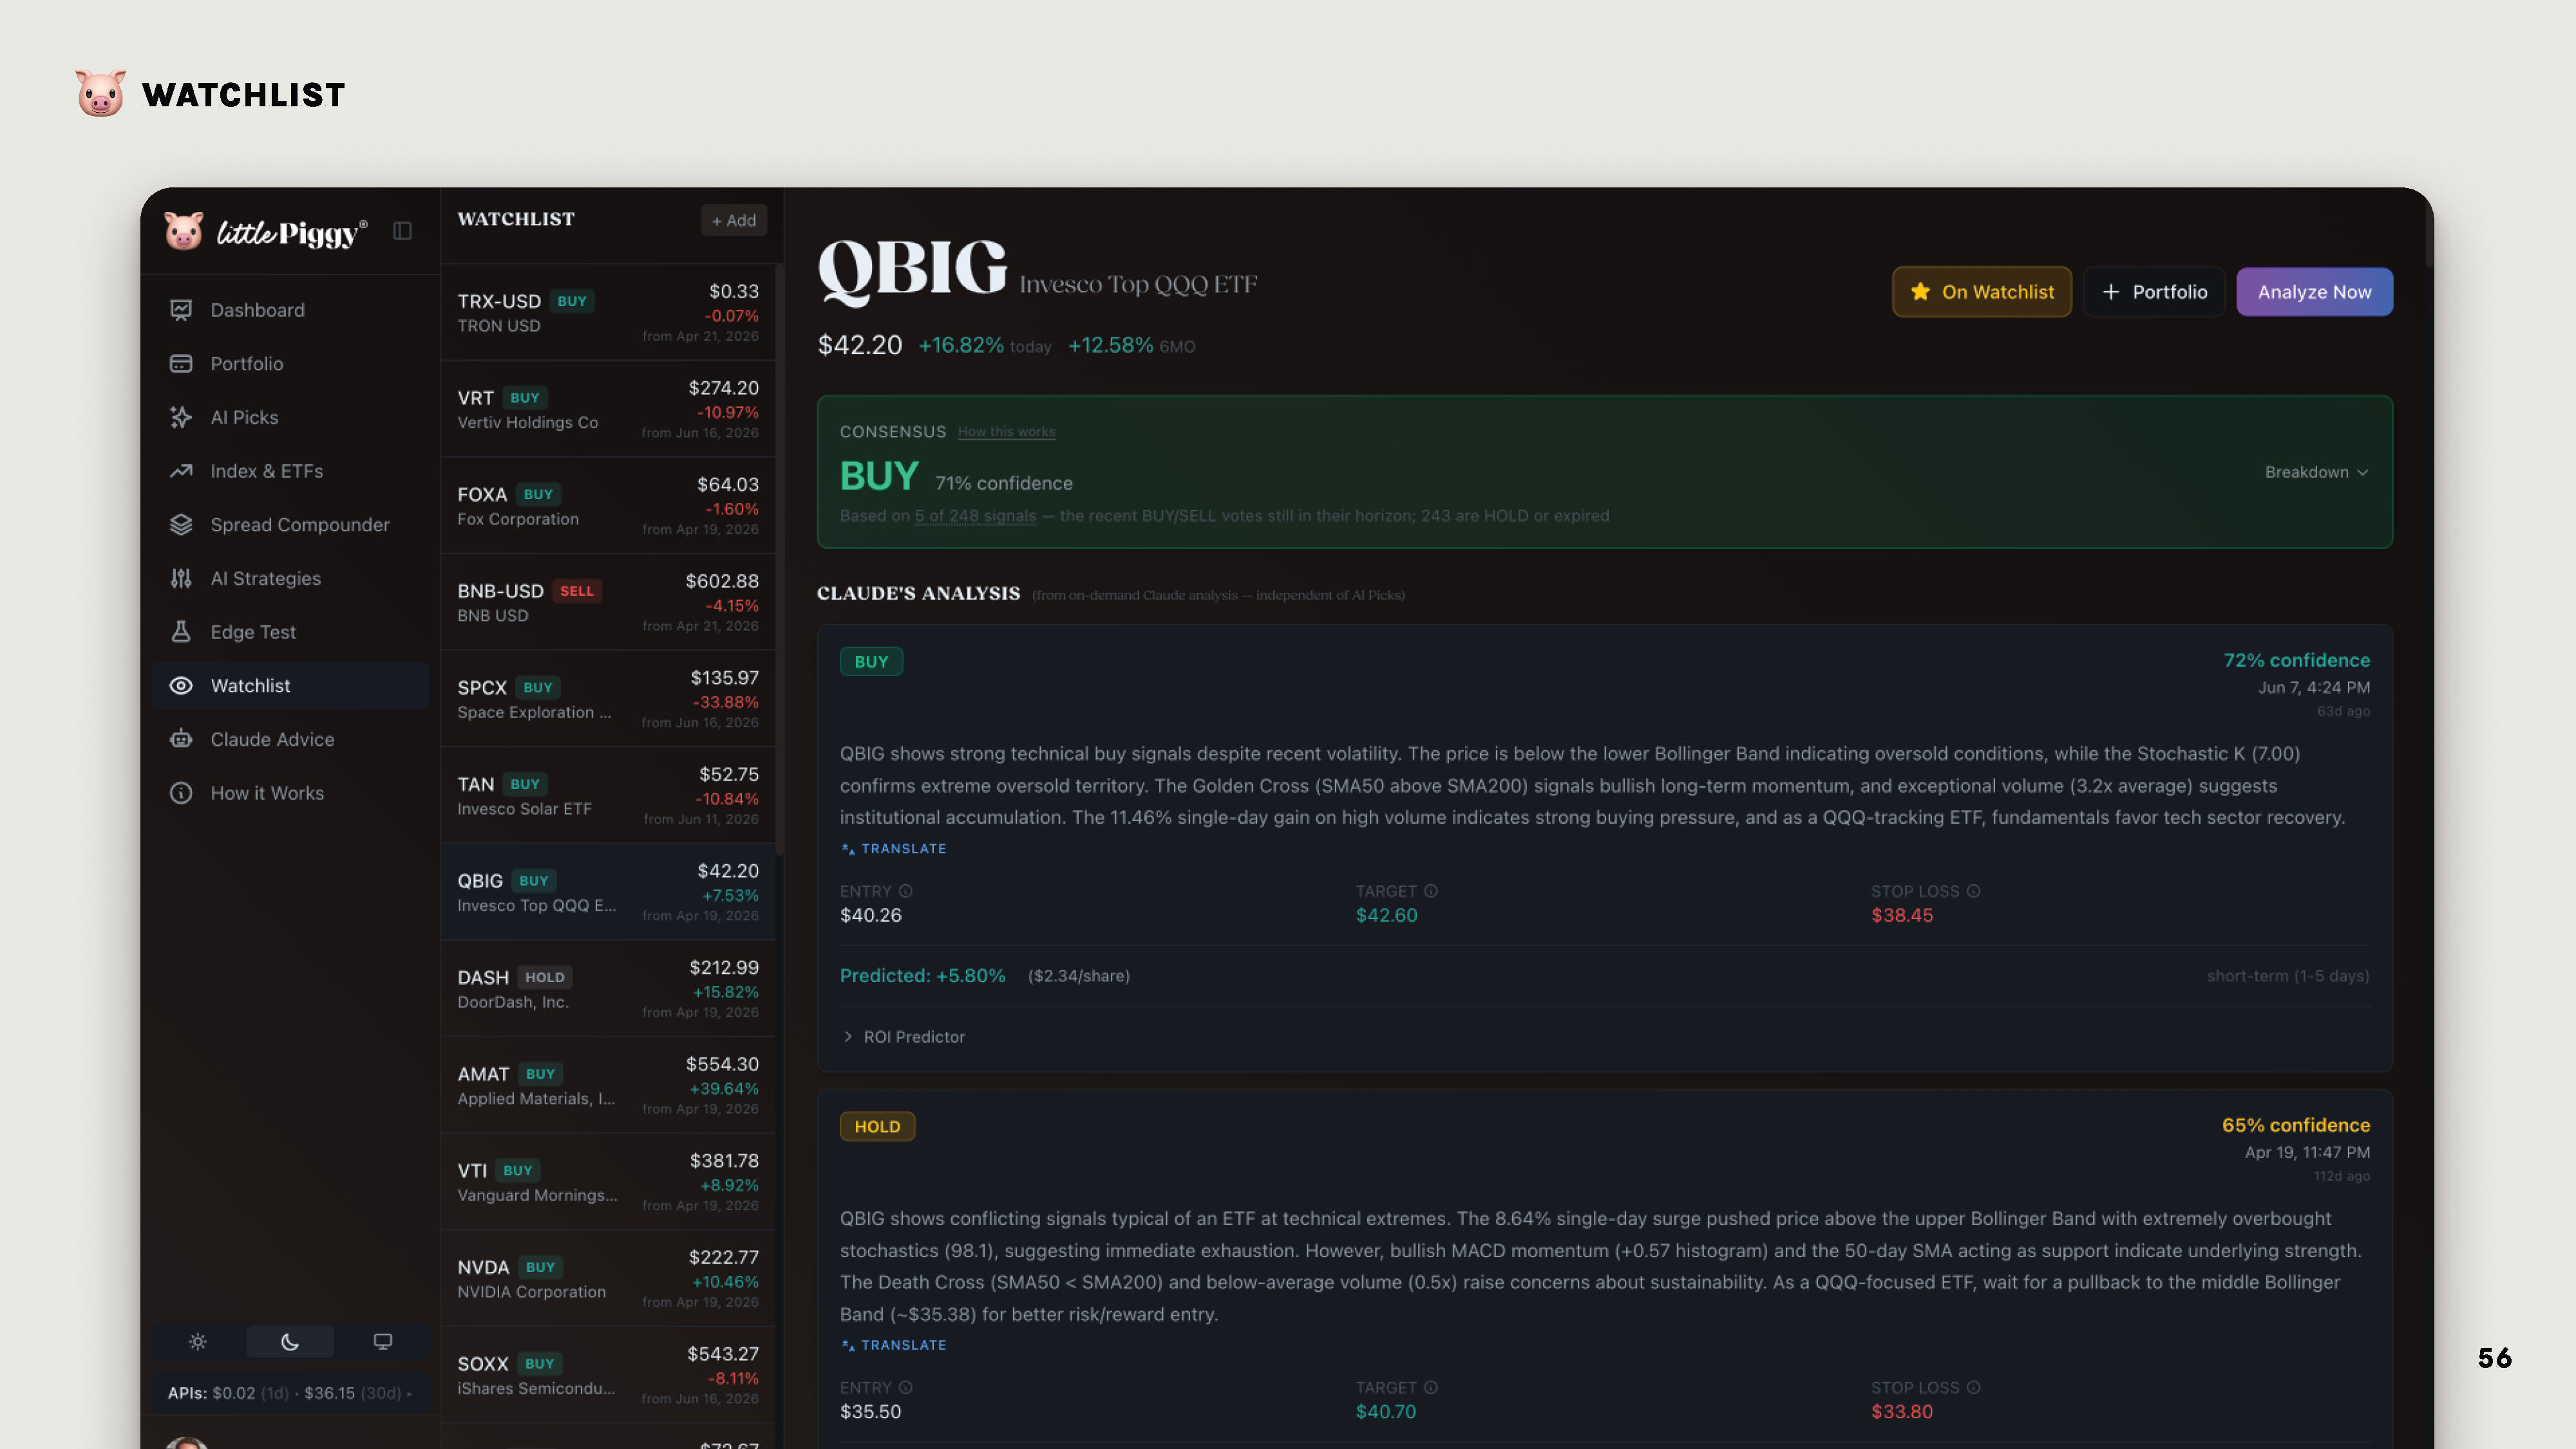Toggle the On Watchlist star button
Viewport: 2576px width, 1449px height.
[1981, 292]
